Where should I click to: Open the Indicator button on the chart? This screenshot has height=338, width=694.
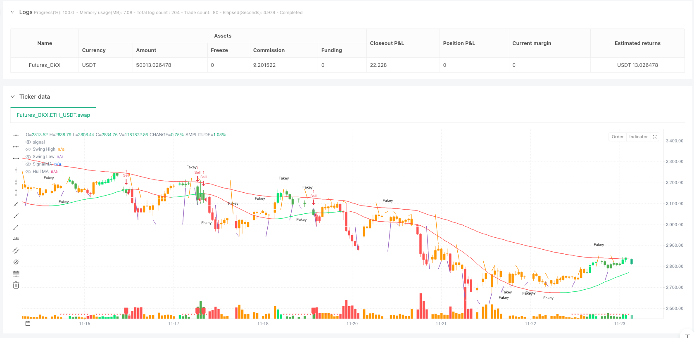click(x=638, y=137)
